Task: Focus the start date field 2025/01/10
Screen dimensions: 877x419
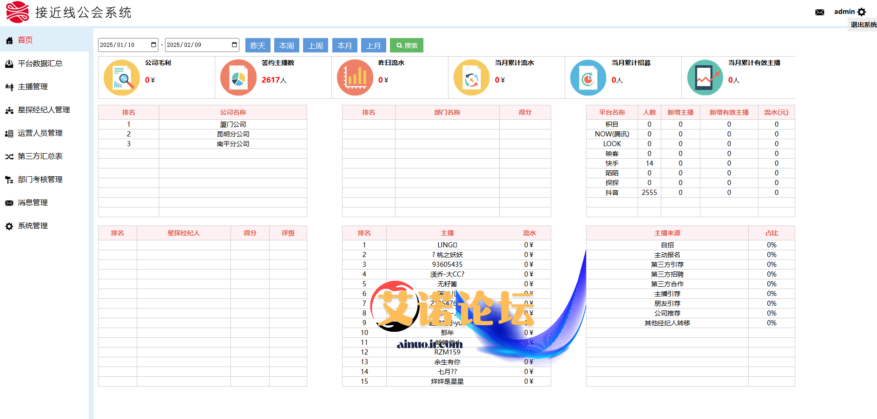Action: (x=128, y=45)
